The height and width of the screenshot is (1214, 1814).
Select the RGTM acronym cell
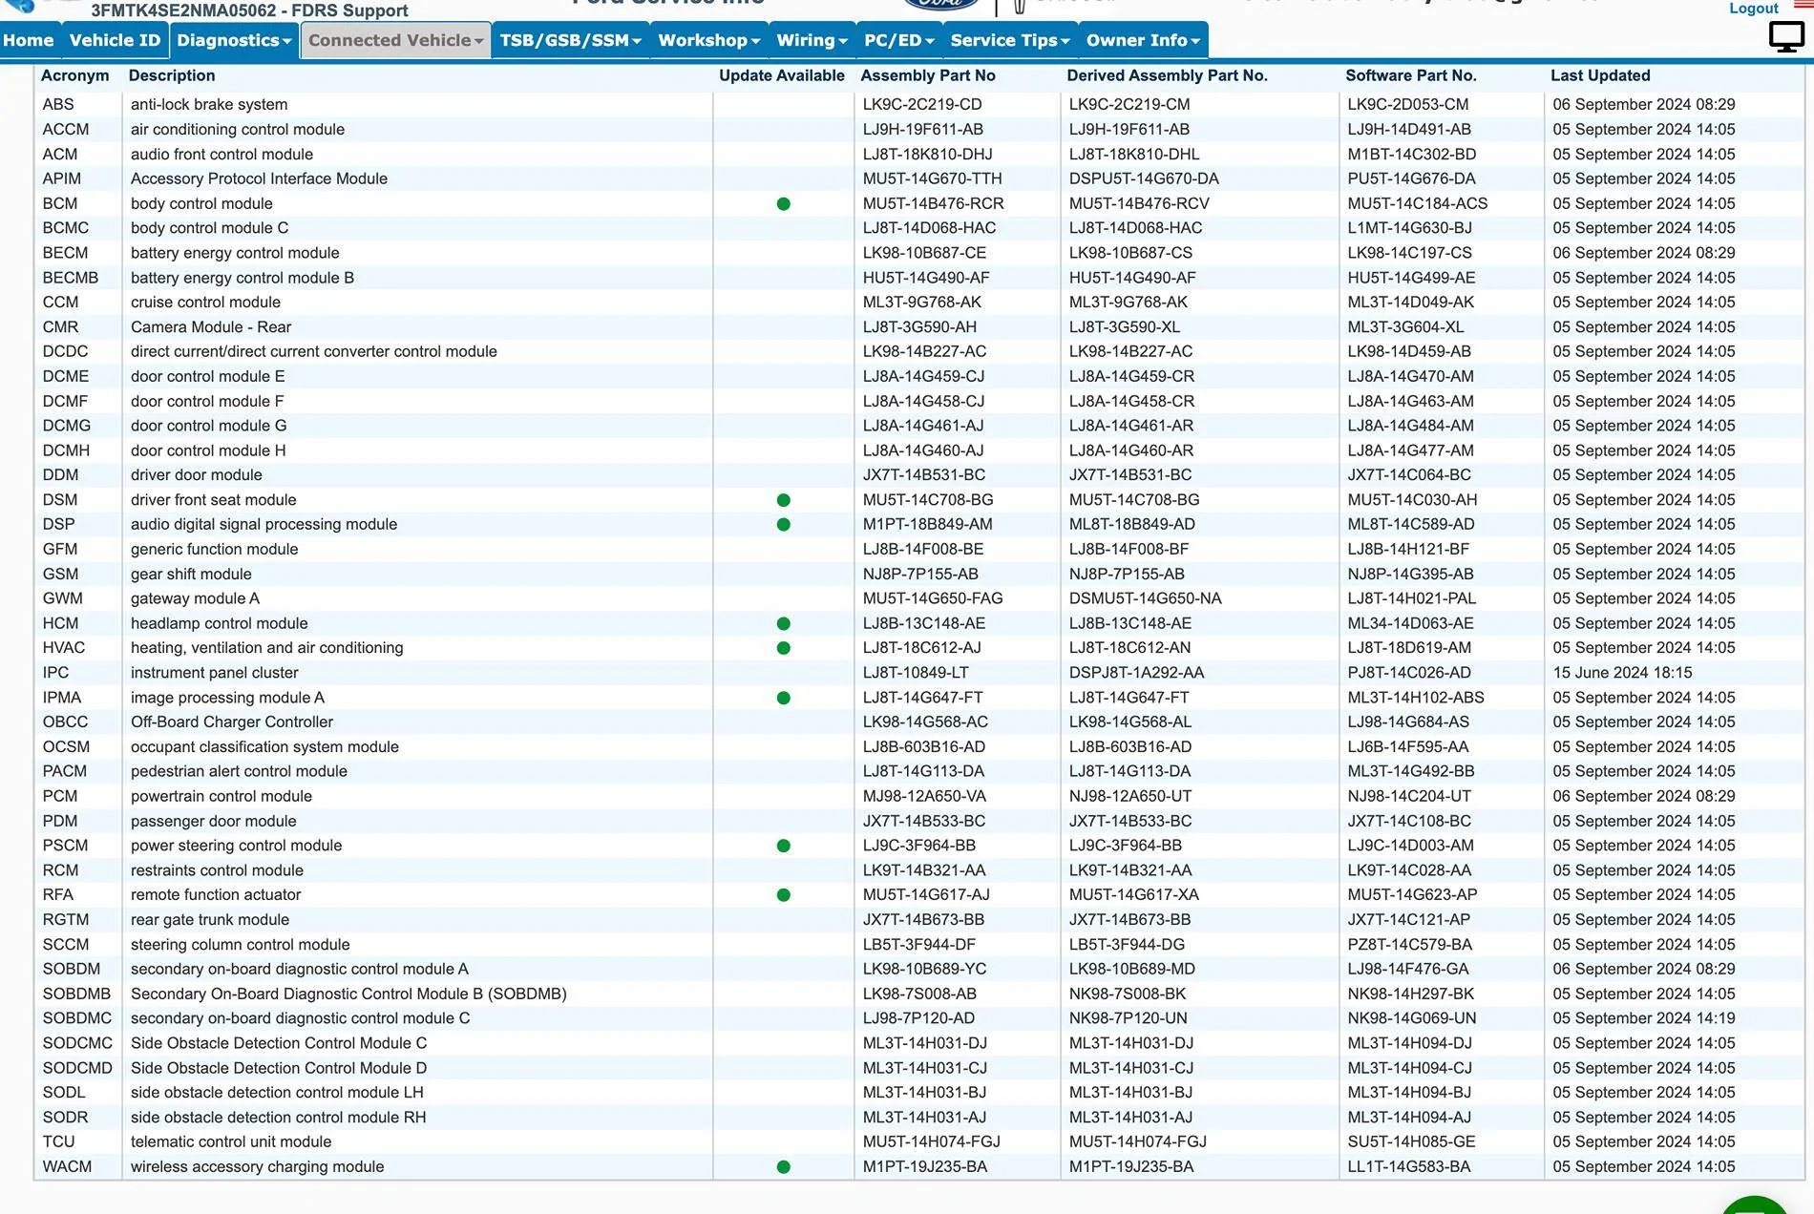[x=66, y=920]
